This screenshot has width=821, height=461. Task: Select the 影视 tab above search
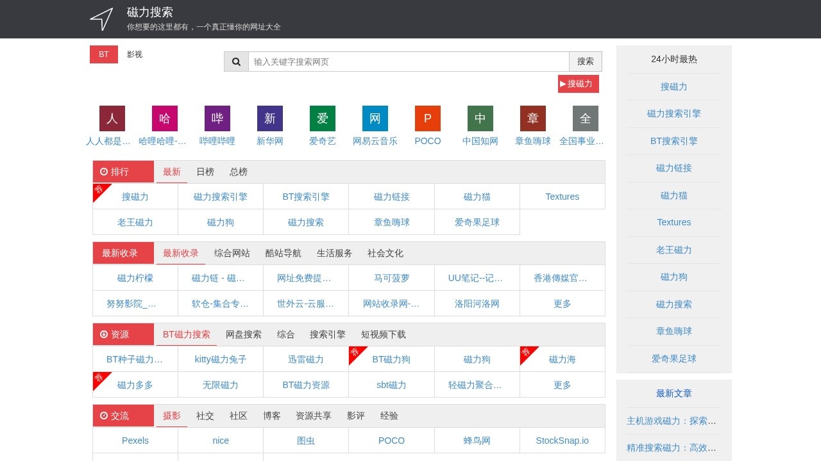coord(135,54)
